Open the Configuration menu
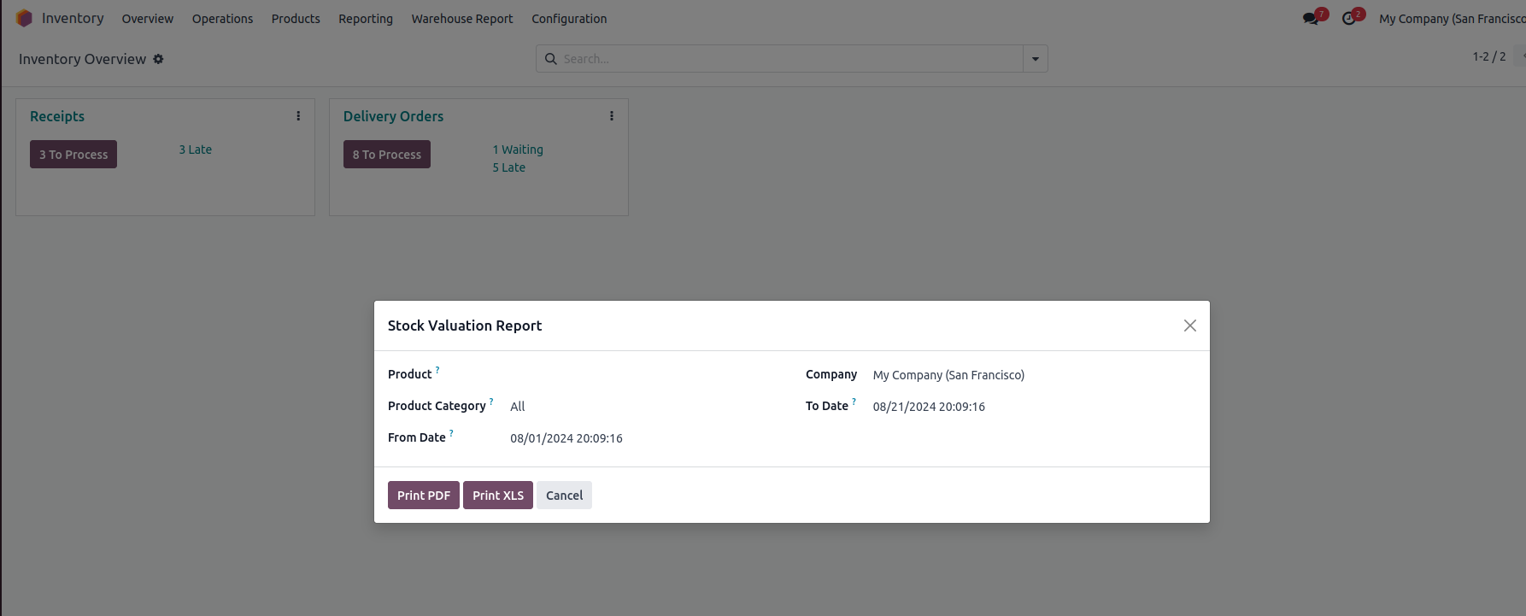 pyautogui.click(x=569, y=19)
